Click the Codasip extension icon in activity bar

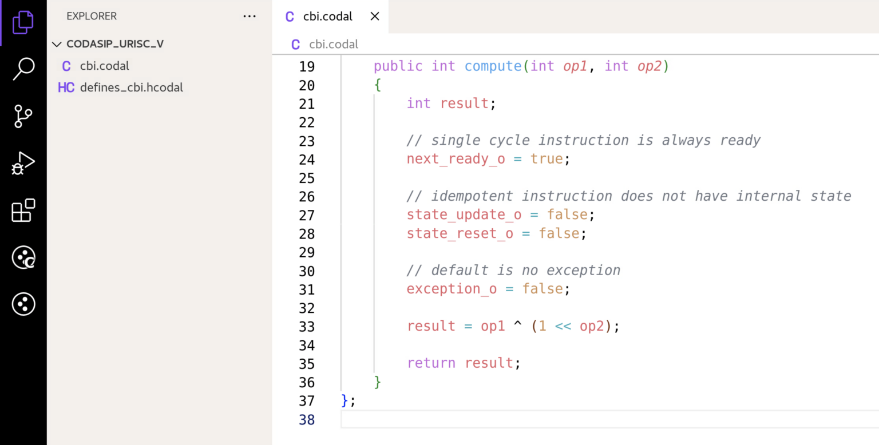[23, 257]
